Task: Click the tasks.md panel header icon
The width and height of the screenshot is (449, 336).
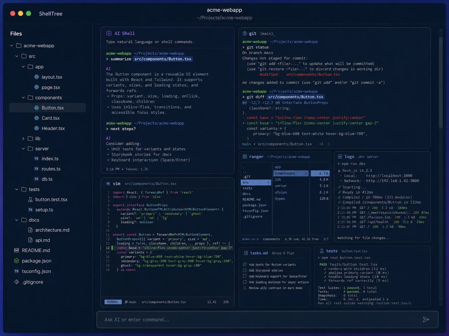Action: click(x=245, y=253)
